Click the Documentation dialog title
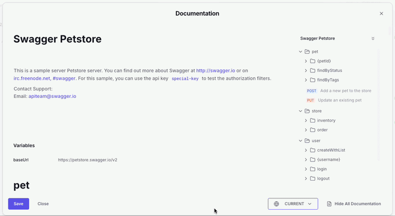 coord(197,14)
